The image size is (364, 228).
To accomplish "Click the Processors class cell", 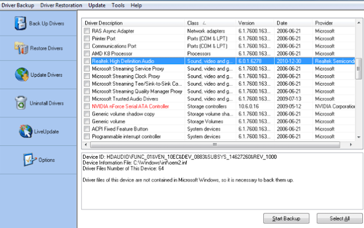I will (x=199, y=53).
